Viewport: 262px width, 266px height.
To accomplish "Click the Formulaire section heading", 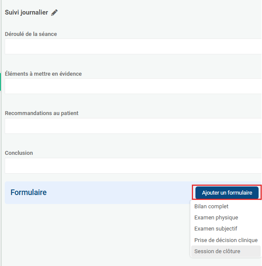I will [x=29, y=192].
